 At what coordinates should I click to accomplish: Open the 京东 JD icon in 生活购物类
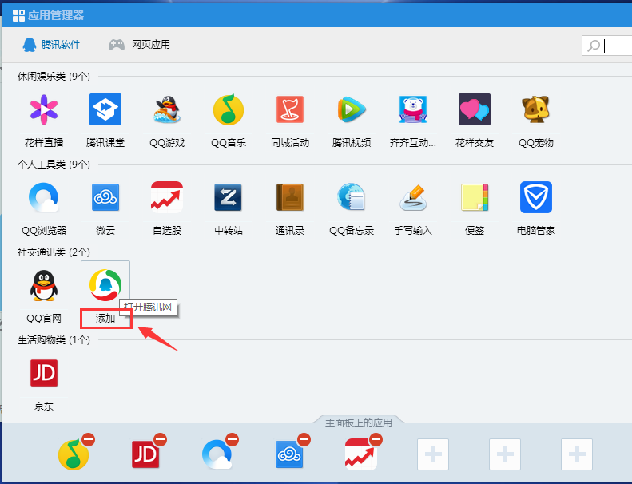(44, 373)
